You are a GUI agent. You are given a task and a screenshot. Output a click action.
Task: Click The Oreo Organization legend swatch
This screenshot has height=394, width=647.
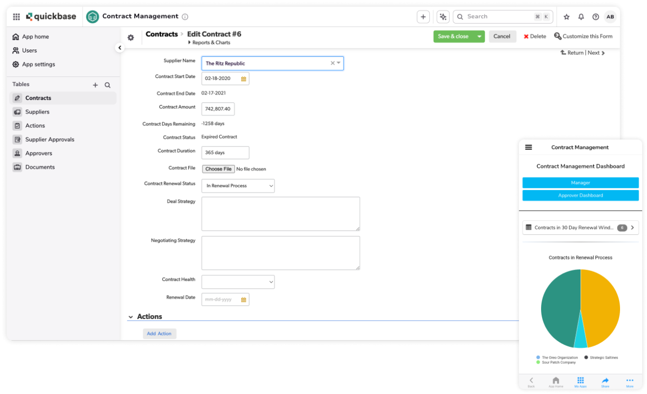[x=538, y=357]
